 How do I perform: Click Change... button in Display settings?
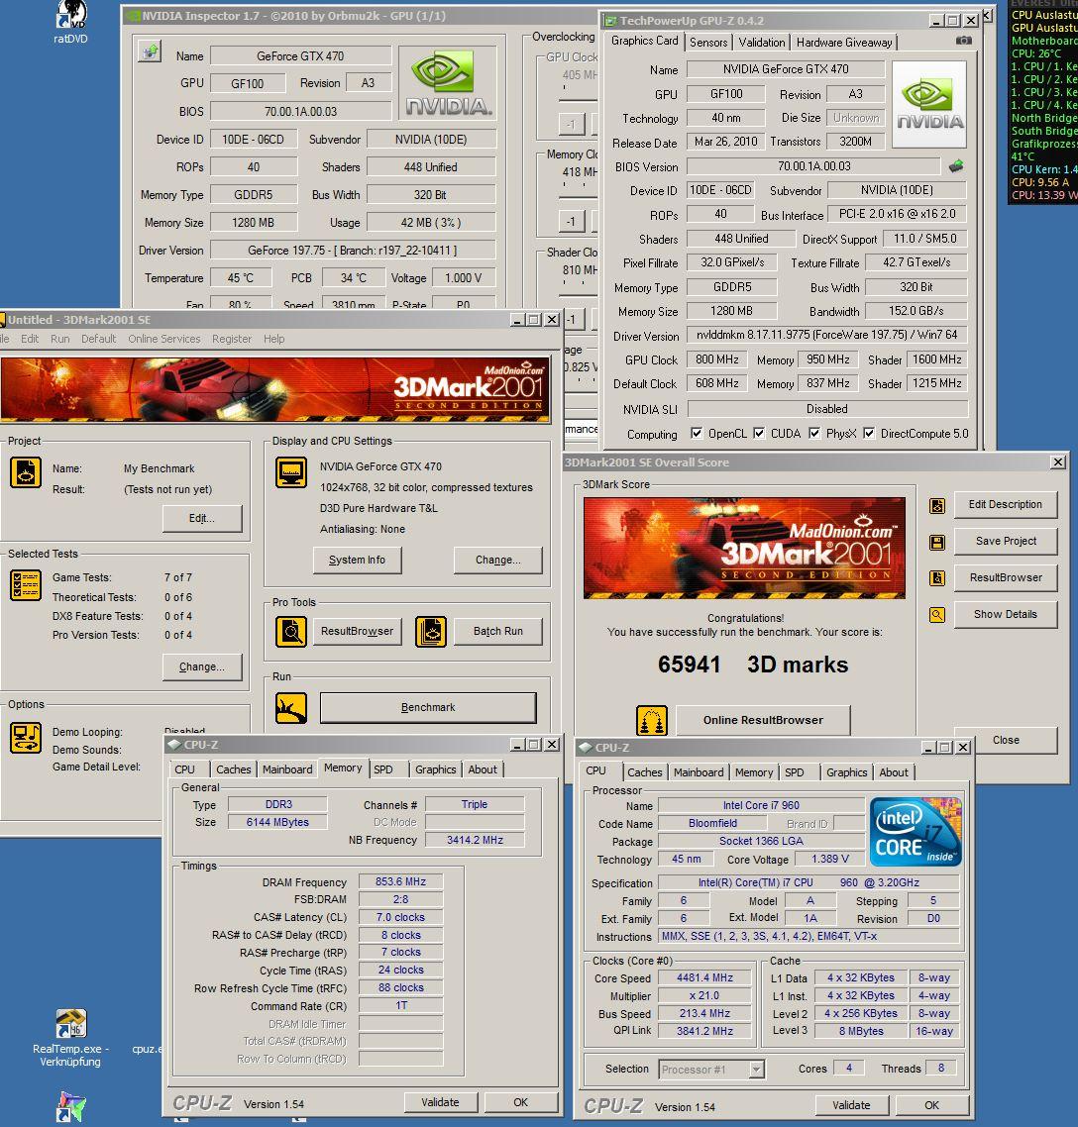click(x=497, y=560)
